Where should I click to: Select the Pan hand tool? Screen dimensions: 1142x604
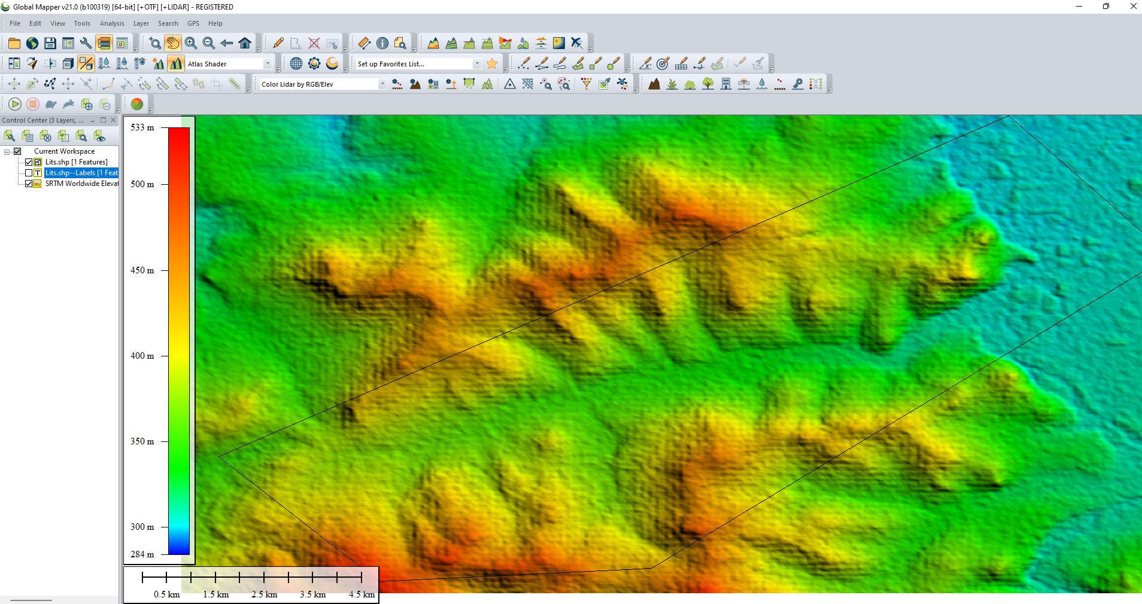[x=173, y=43]
